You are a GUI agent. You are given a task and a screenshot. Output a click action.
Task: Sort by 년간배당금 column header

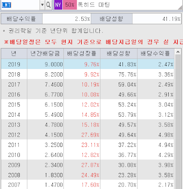pyautogui.click(x=45, y=54)
